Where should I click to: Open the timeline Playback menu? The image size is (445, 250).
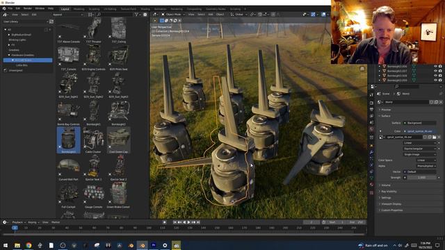coord(19,222)
